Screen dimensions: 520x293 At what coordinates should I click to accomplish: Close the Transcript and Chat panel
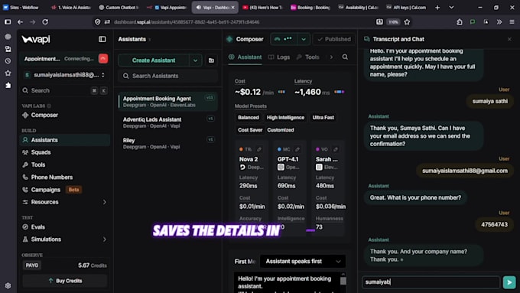tap(509, 39)
